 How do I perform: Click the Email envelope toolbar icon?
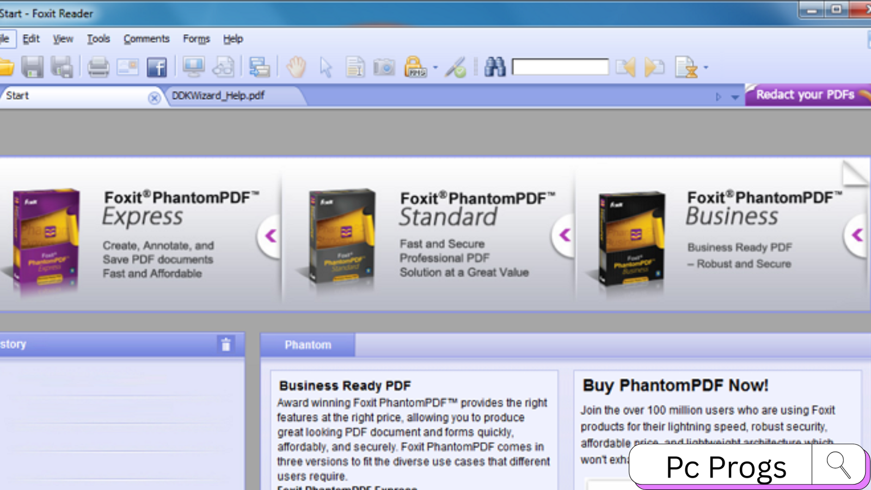128,67
